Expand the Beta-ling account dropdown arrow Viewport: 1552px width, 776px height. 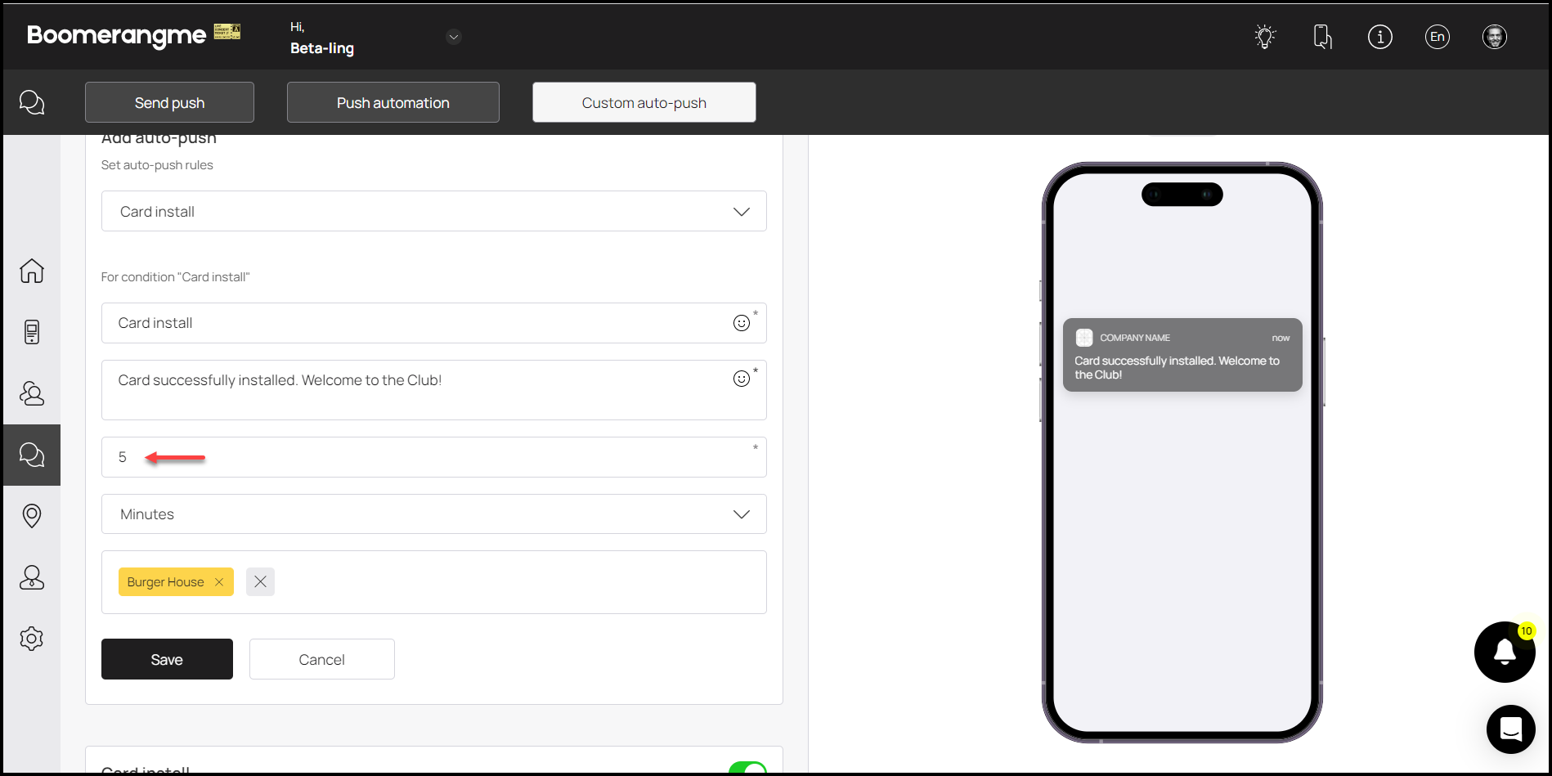(x=453, y=37)
